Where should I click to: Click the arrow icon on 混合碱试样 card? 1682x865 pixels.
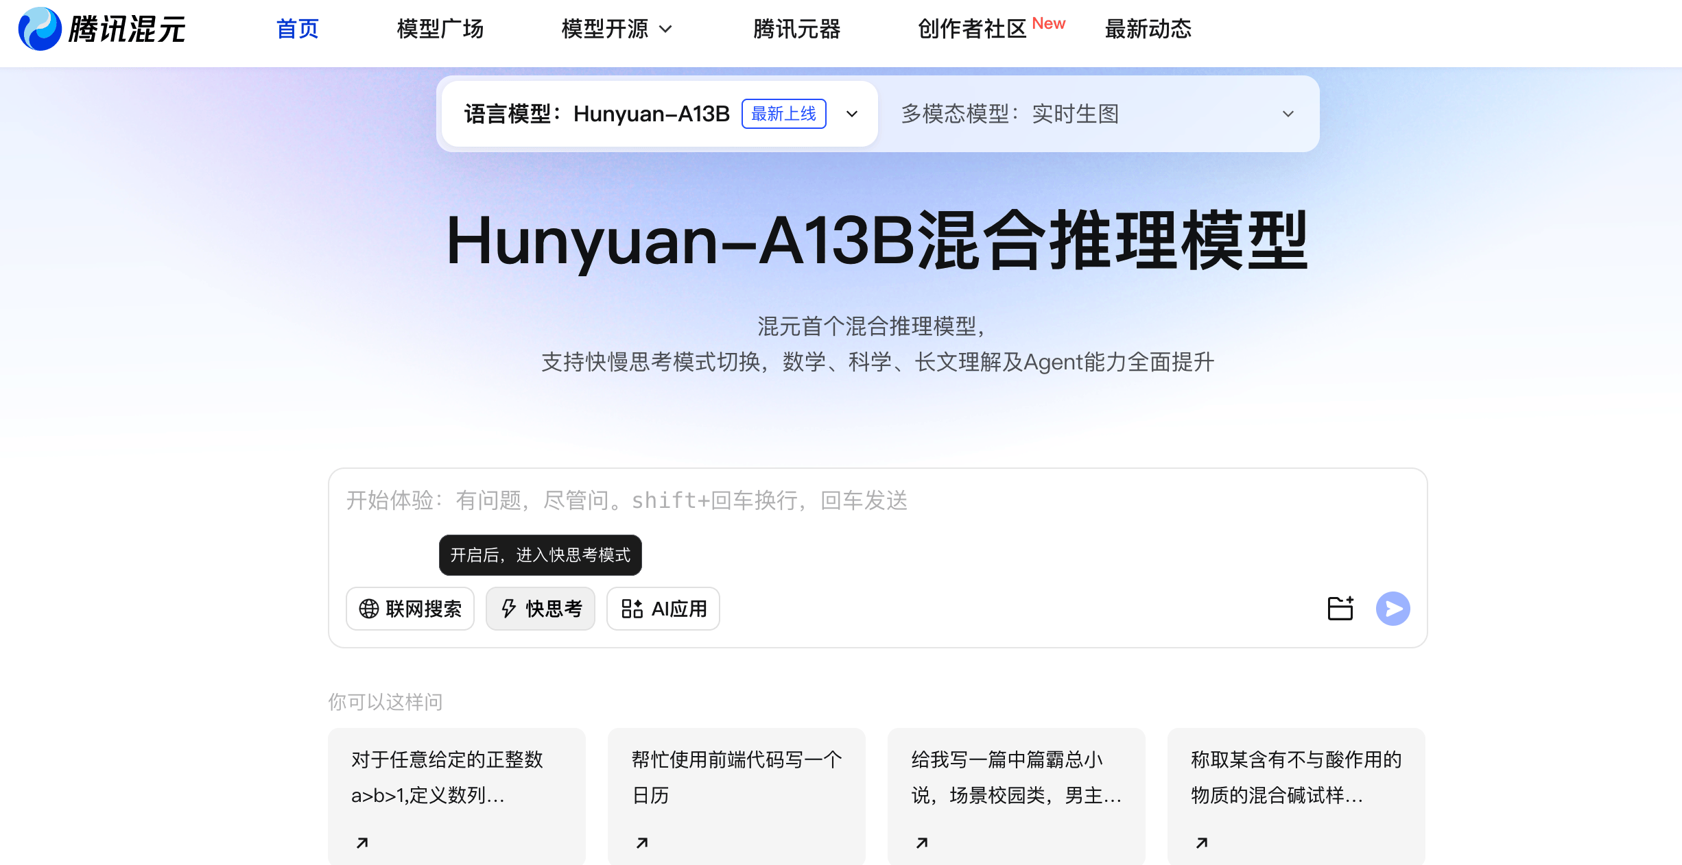coord(1202,842)
